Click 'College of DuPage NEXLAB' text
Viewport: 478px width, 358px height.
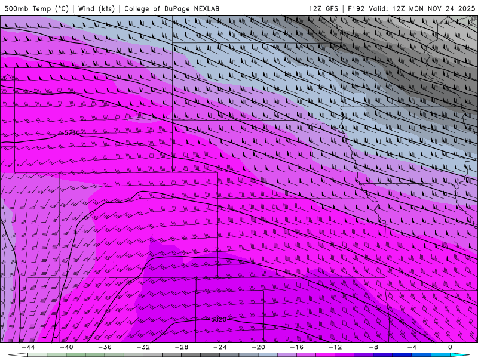tap(171, 8)
